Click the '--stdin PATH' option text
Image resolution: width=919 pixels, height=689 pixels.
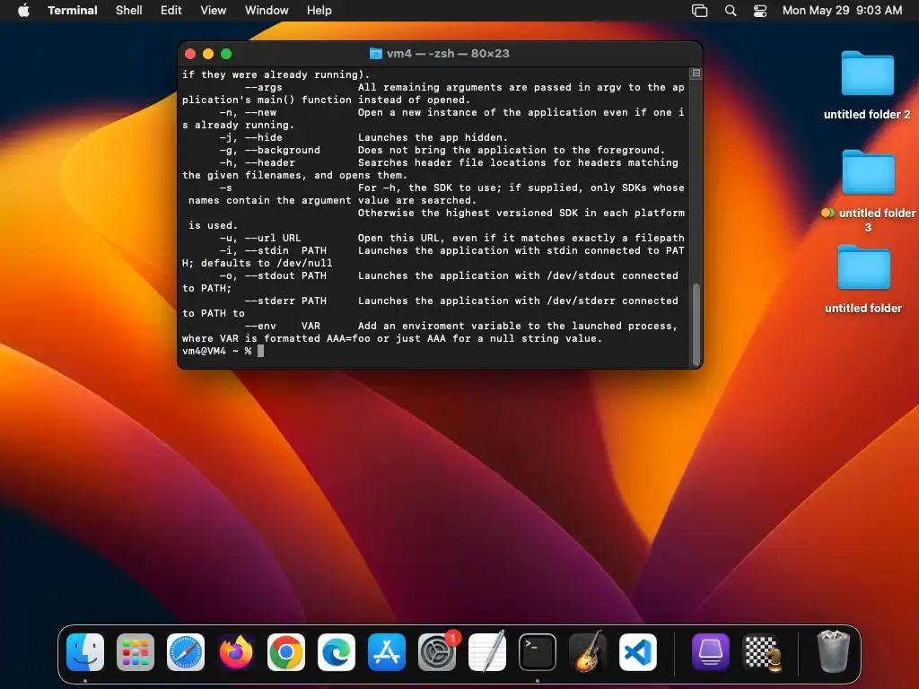[x=285, y=250]
